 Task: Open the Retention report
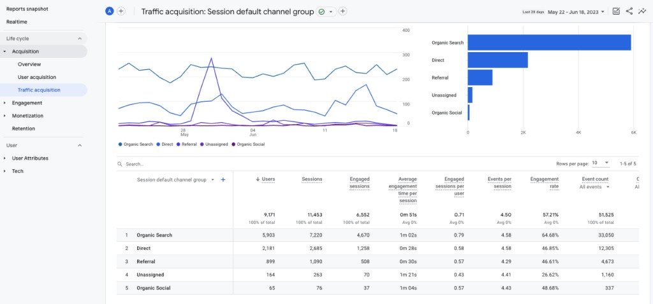coord(24,128)
